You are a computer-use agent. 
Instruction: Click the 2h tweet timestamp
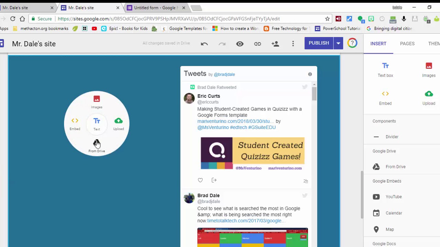pyautogui.click(x=306, y=181)
